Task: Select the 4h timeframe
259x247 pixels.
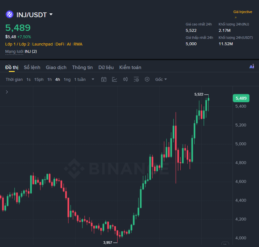Action: click(57, 80)
